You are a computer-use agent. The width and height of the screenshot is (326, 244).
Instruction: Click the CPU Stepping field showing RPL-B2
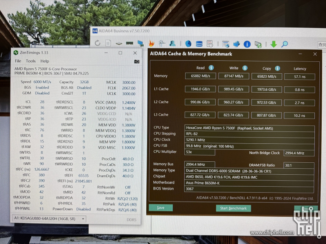[x=249, y=134]
